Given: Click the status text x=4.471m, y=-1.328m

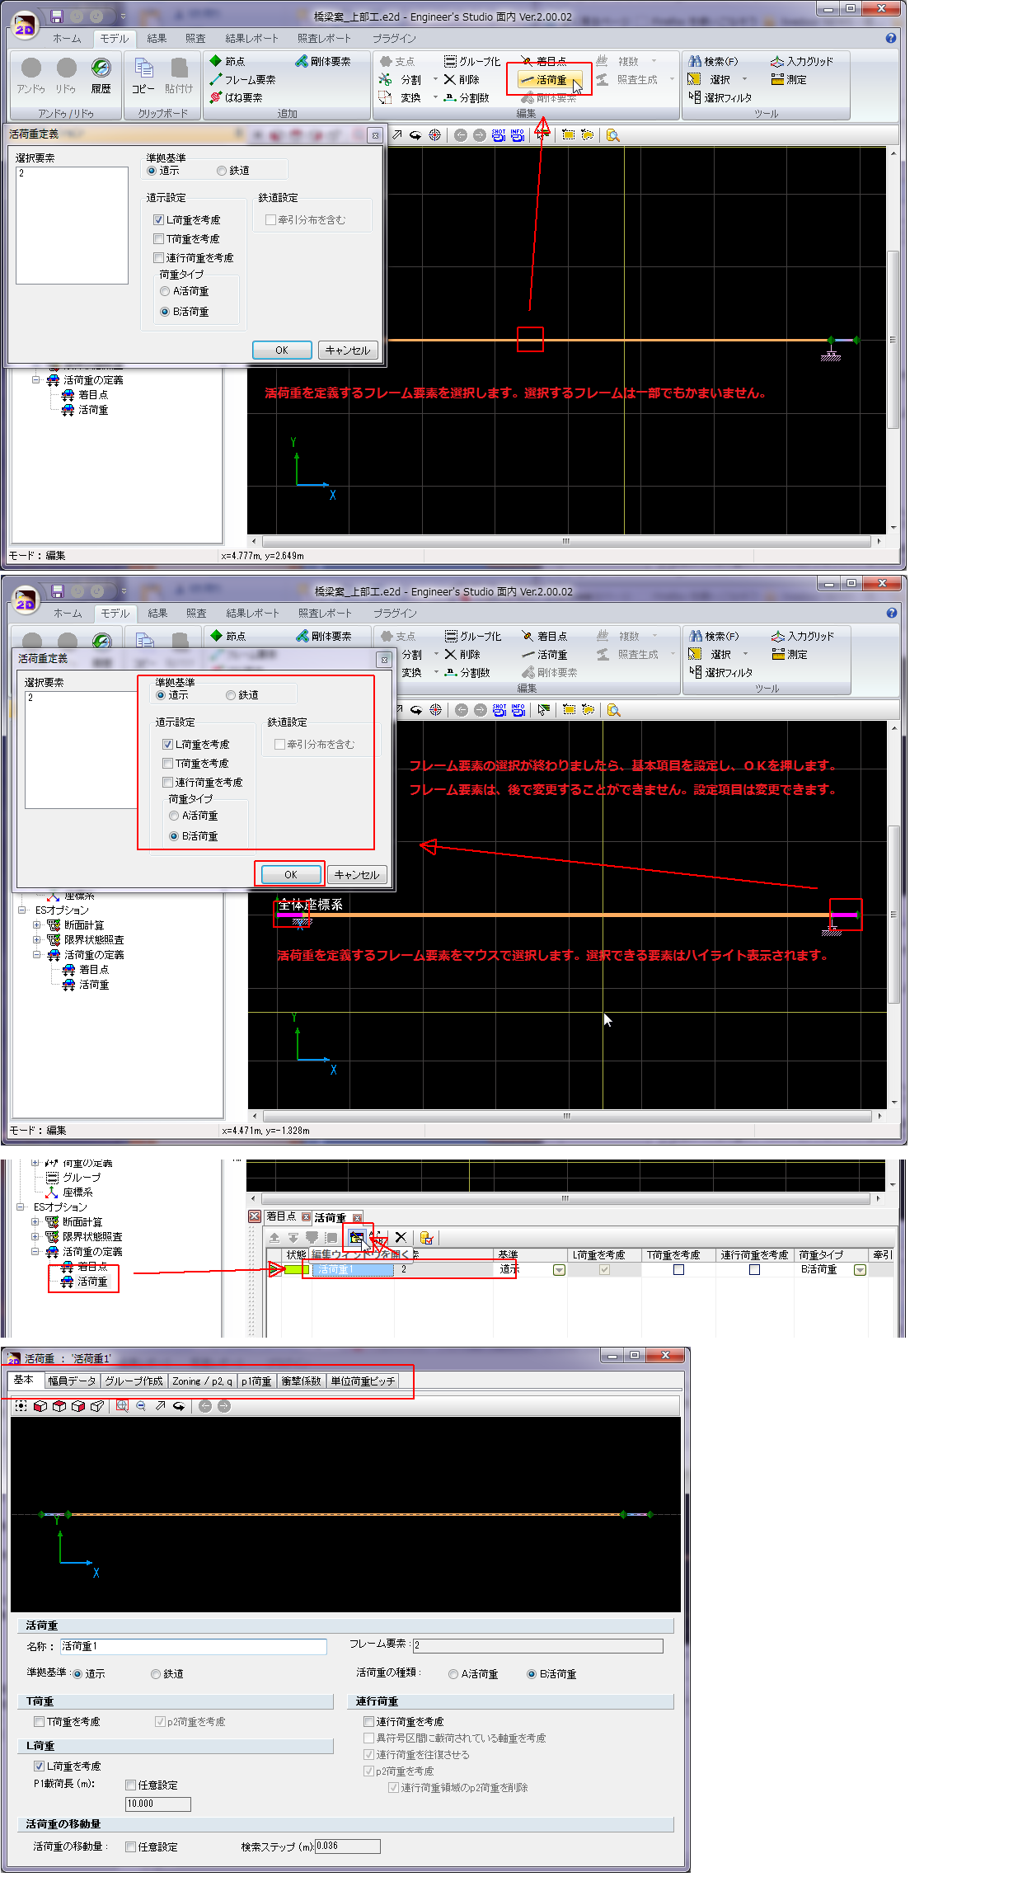Looking at the screenshot, I should 265,1131.
